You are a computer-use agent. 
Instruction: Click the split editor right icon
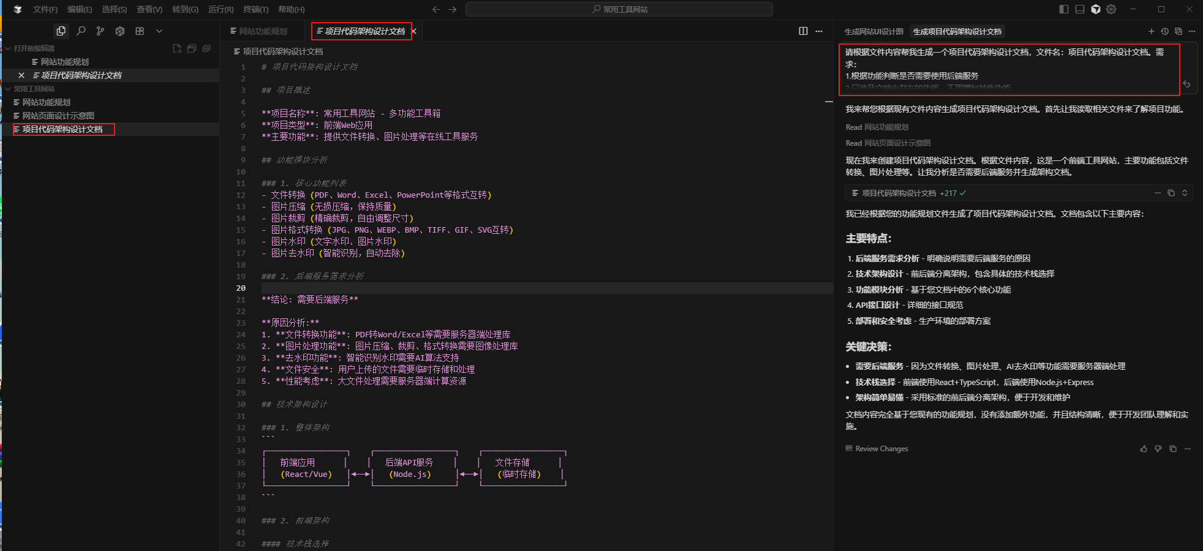click(x=803, y=31)
